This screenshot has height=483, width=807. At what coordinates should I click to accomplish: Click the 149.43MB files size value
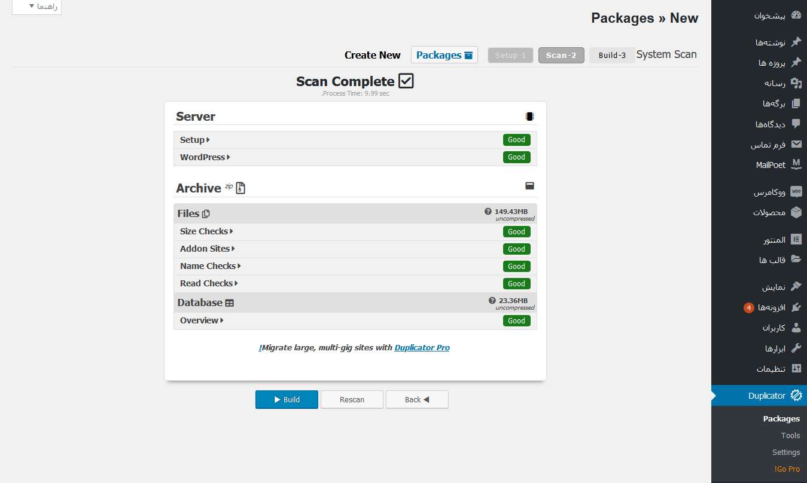tap(511, 212)
